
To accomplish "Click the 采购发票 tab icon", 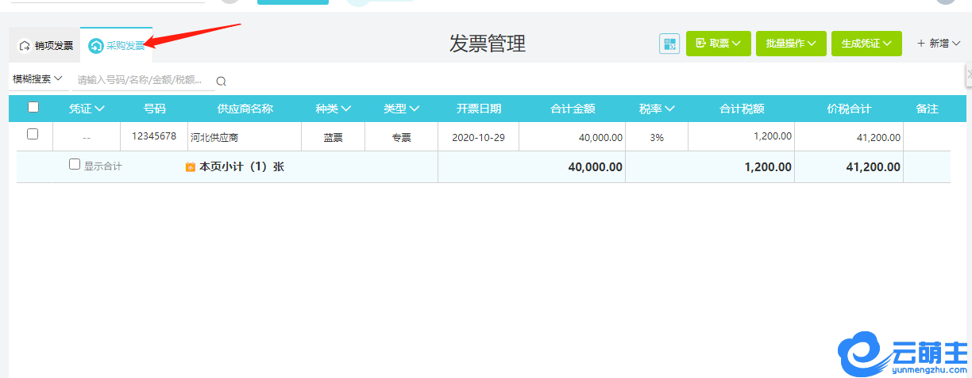I will click(x=96, y=46).
